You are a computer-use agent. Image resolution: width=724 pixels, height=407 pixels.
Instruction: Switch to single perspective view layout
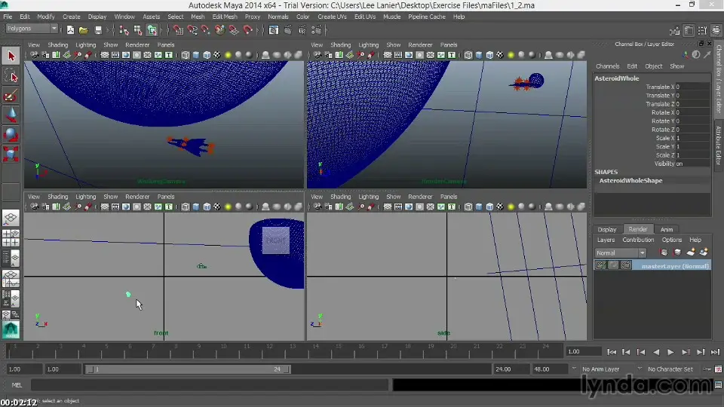tap(11, 218)
